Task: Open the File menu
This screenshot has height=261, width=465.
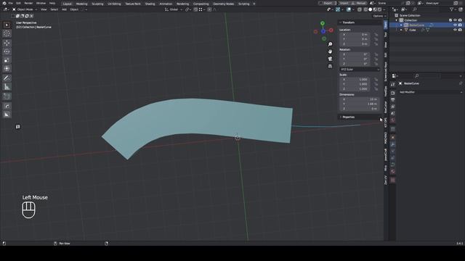Action: [10, 3]
